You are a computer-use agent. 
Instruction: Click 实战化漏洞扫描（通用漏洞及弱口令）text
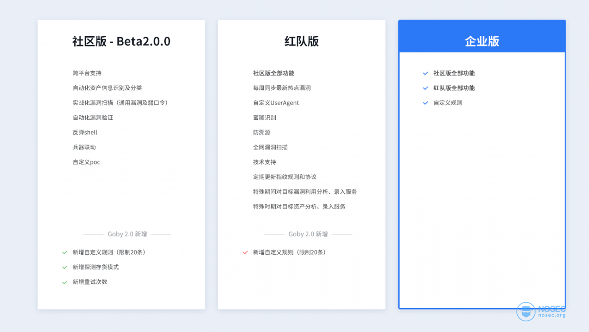point(121,103)
